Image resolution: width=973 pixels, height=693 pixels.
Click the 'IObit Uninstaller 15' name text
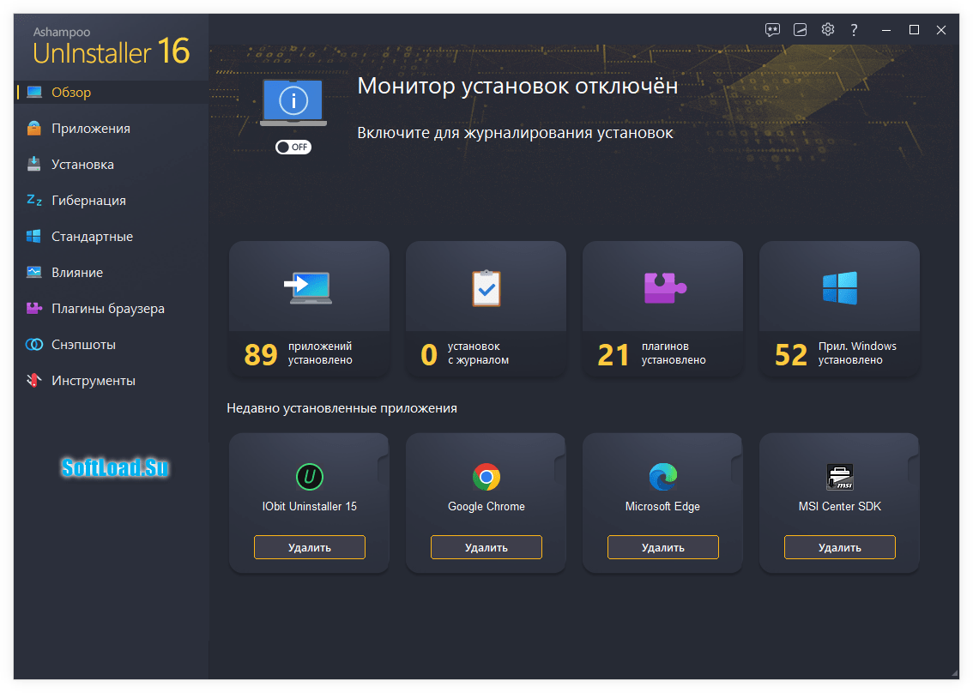pyautogui.click(x=310, y=506)
